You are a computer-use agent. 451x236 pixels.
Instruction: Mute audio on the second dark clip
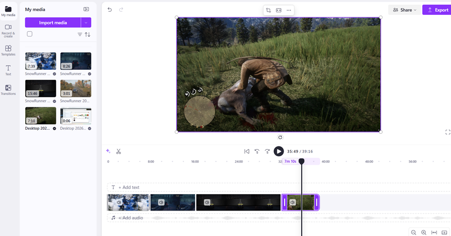[x=161, y=202]
